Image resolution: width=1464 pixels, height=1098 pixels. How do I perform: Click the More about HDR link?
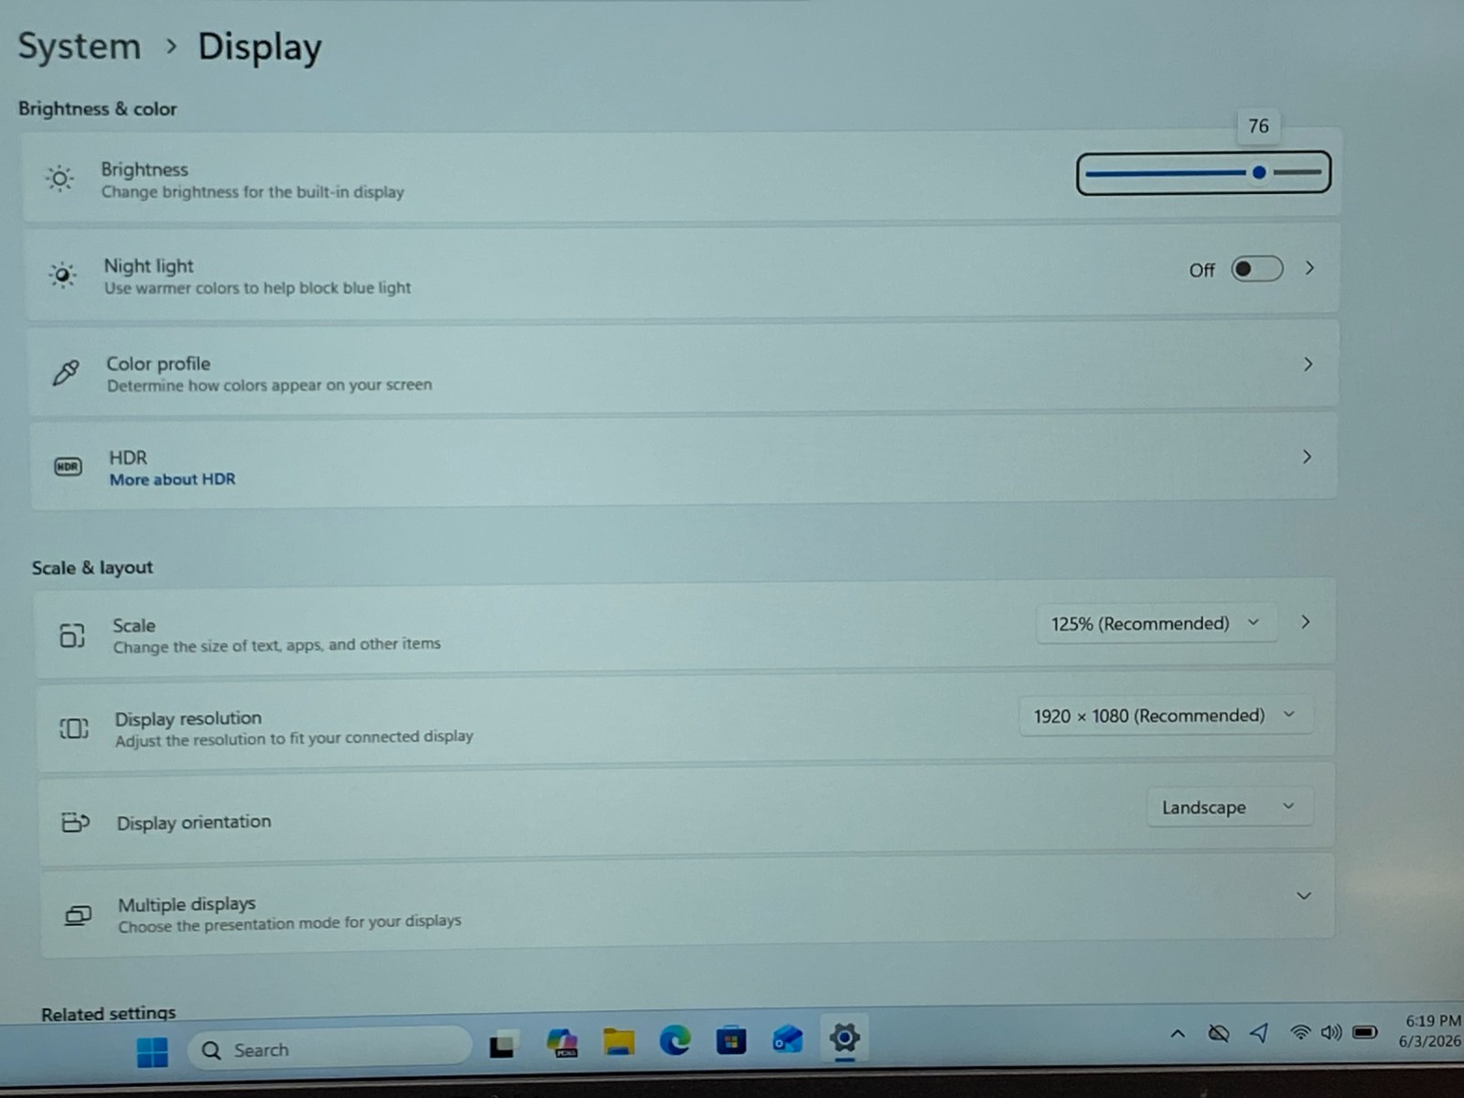pyautogui.click(x=172, y=479)
